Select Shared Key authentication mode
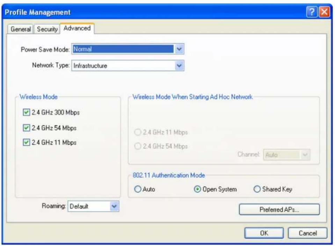335x246 pixels. (257, 189)
